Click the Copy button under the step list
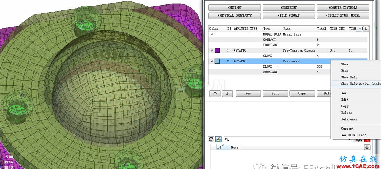 pyautogui.click(x=302, y=93)
